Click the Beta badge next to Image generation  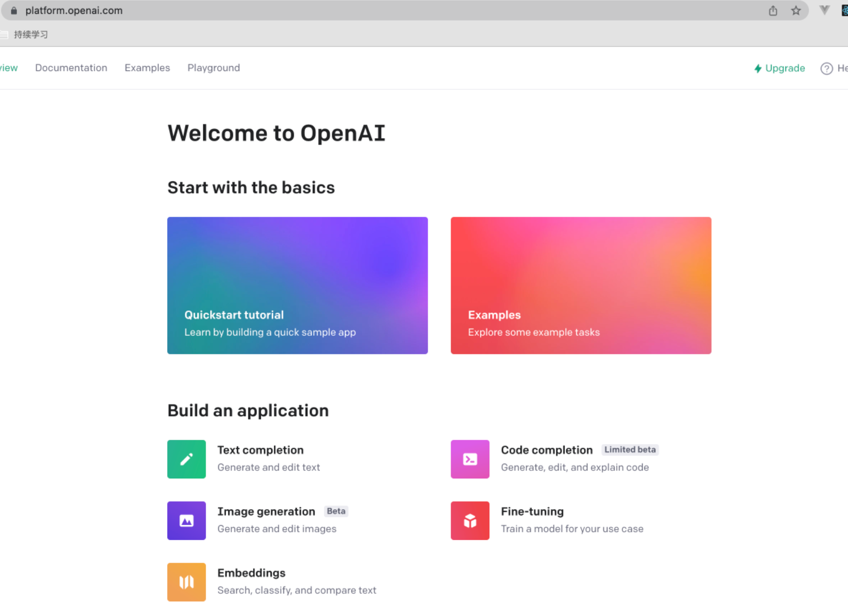pyautogui.click(x=336, y=511)
